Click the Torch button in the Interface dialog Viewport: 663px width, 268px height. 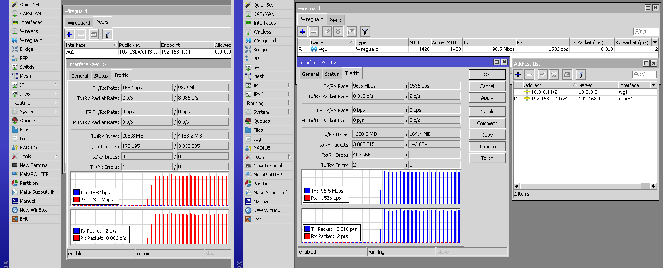[487, 158]
